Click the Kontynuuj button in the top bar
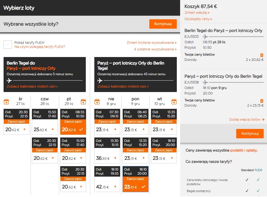This screenshot has width=267, height=197. coord(163,24)
